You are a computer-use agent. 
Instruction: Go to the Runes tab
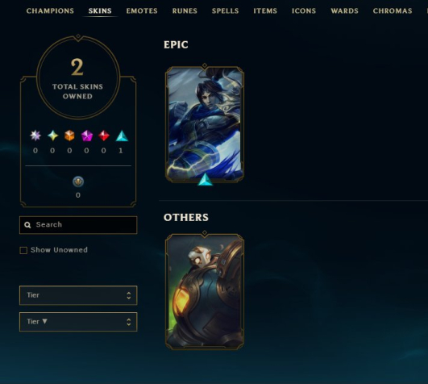click(x=185, y=11)
